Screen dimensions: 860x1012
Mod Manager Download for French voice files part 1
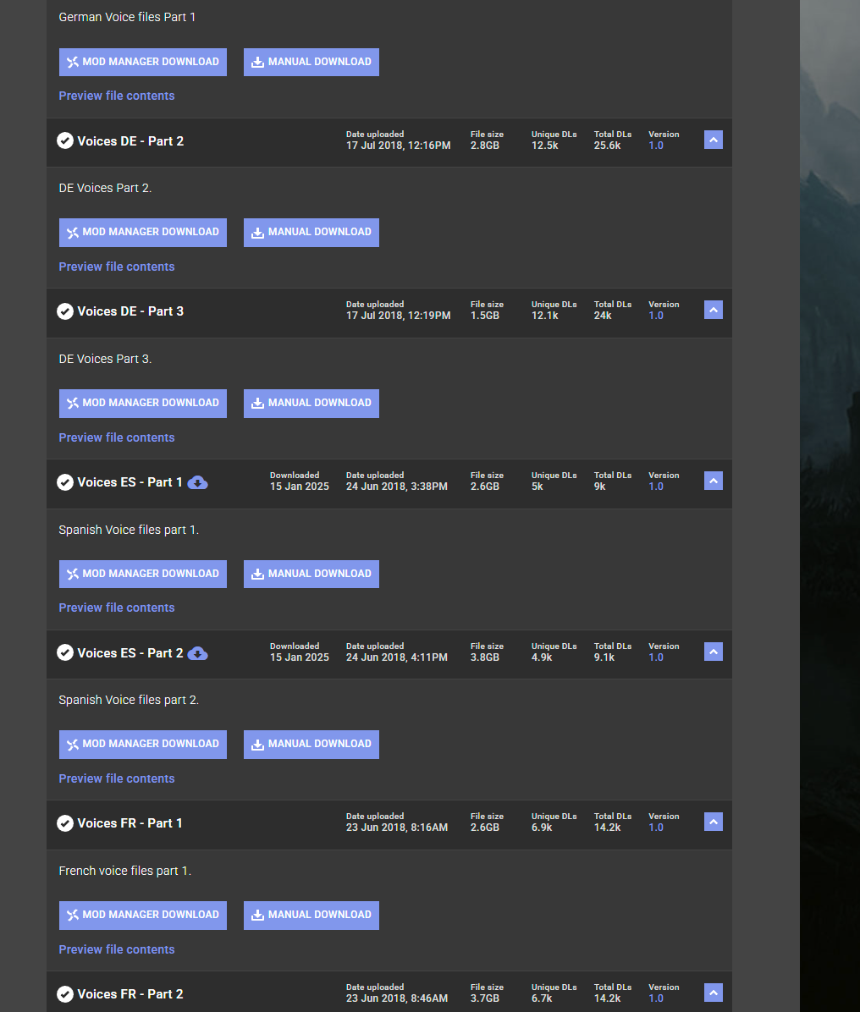[x=143, y=916]
